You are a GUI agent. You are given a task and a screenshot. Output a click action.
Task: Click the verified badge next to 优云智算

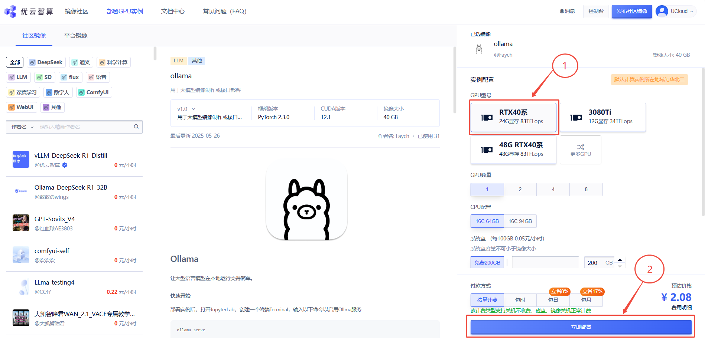pyautogui.click(x=65, y=165)
